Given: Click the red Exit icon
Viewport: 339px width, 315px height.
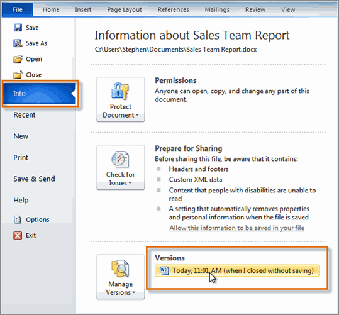Looking at the screenshot, I should [x=18, y=235].
